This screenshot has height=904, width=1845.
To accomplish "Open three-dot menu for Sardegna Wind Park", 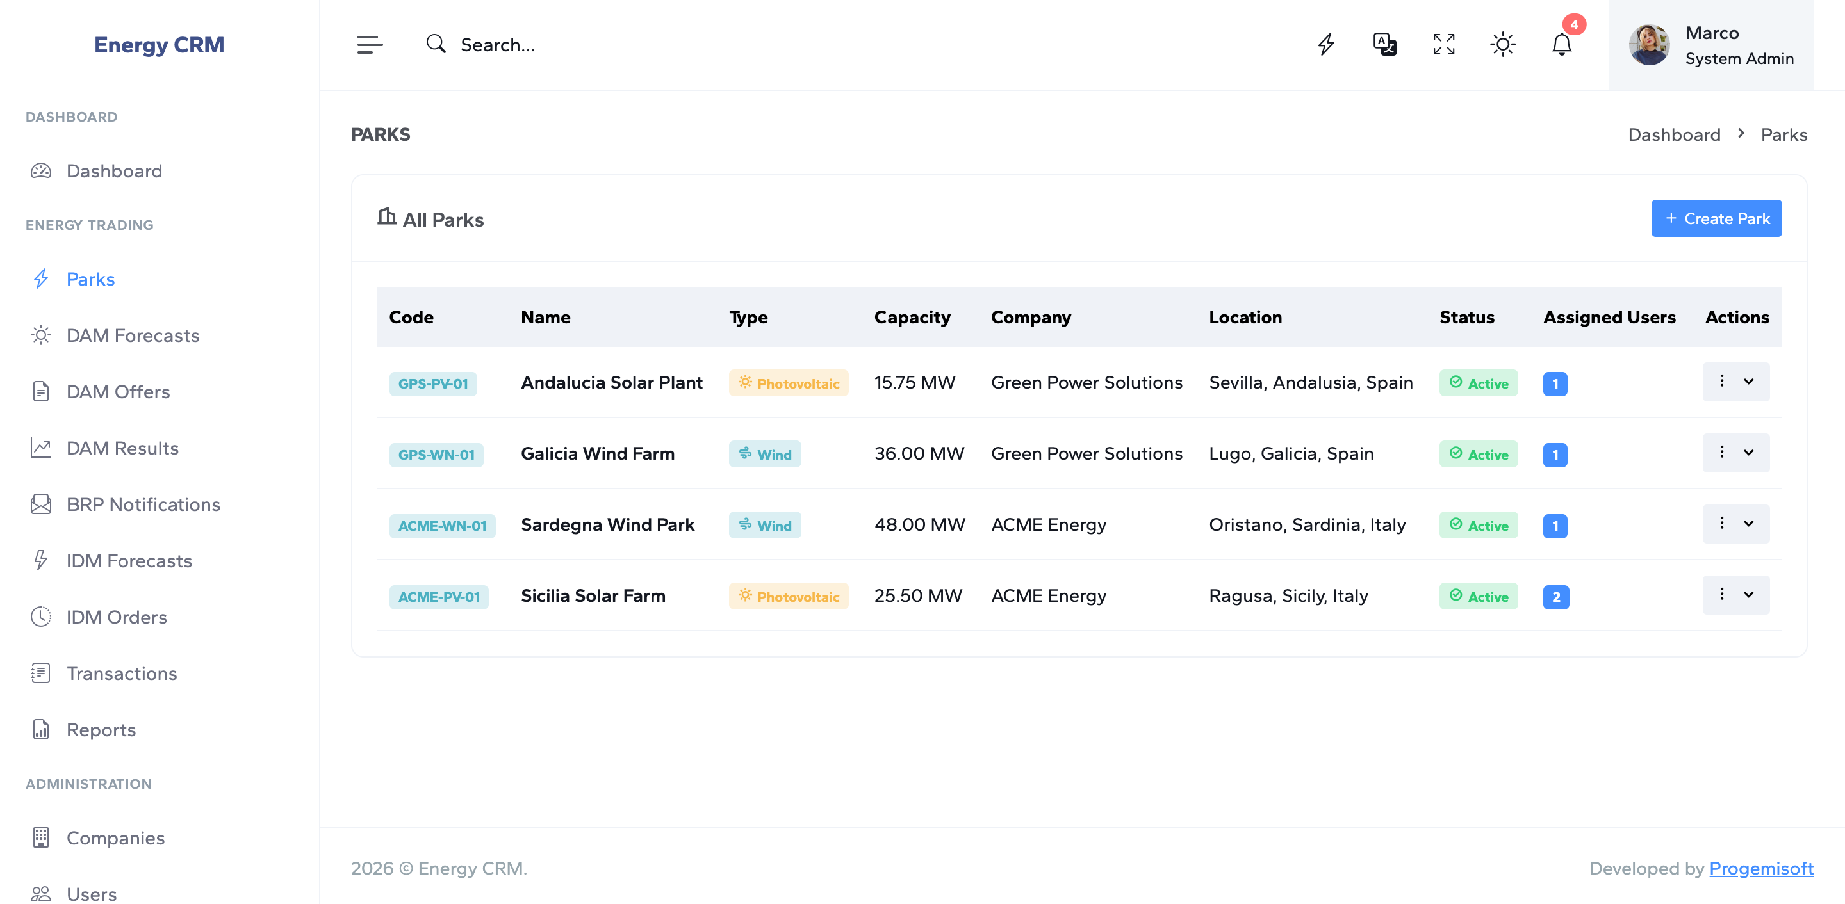I will 1722,523.
